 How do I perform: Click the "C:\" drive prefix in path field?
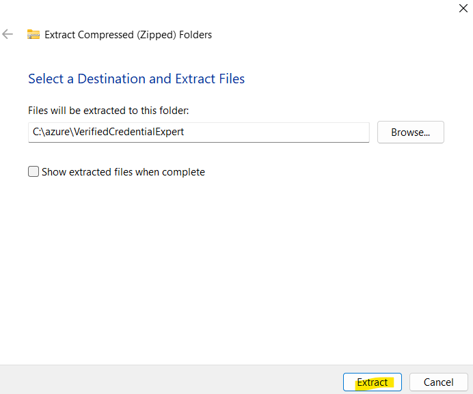point(39,132)
